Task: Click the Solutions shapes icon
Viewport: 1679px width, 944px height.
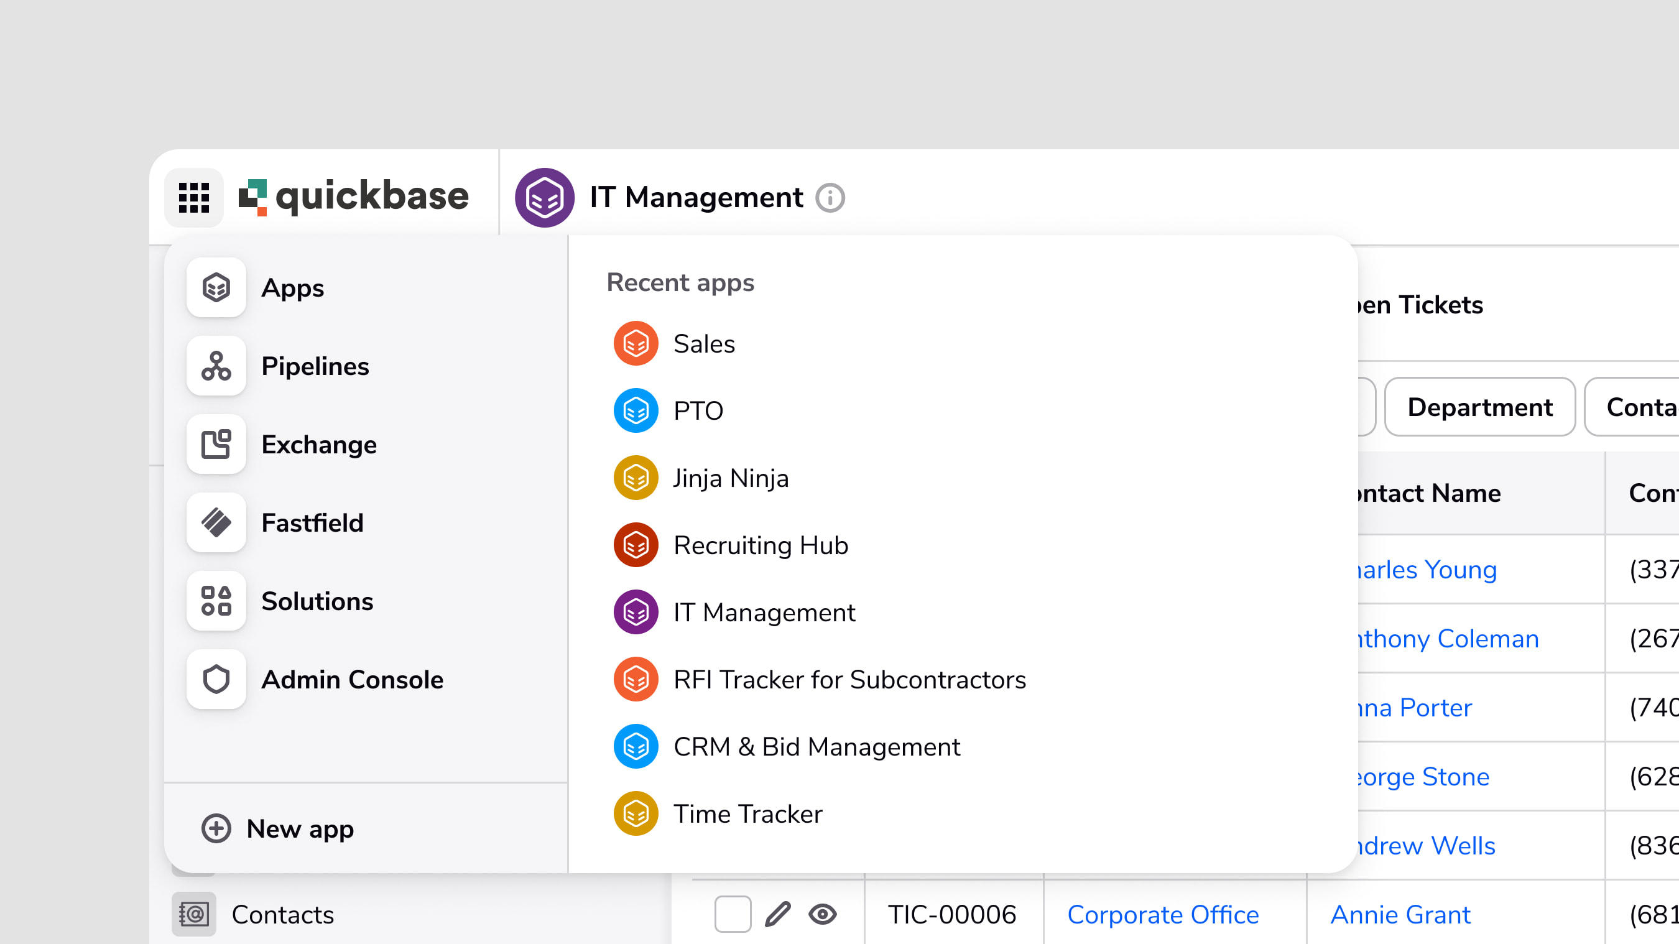Action: [x=216, y=601]
